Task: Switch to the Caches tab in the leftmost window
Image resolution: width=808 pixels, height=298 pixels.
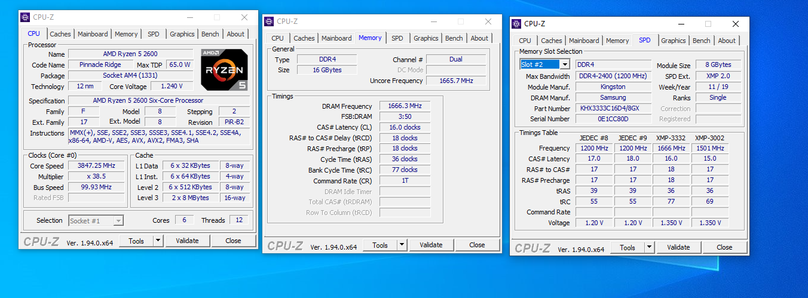Action: tap(60, 34)
